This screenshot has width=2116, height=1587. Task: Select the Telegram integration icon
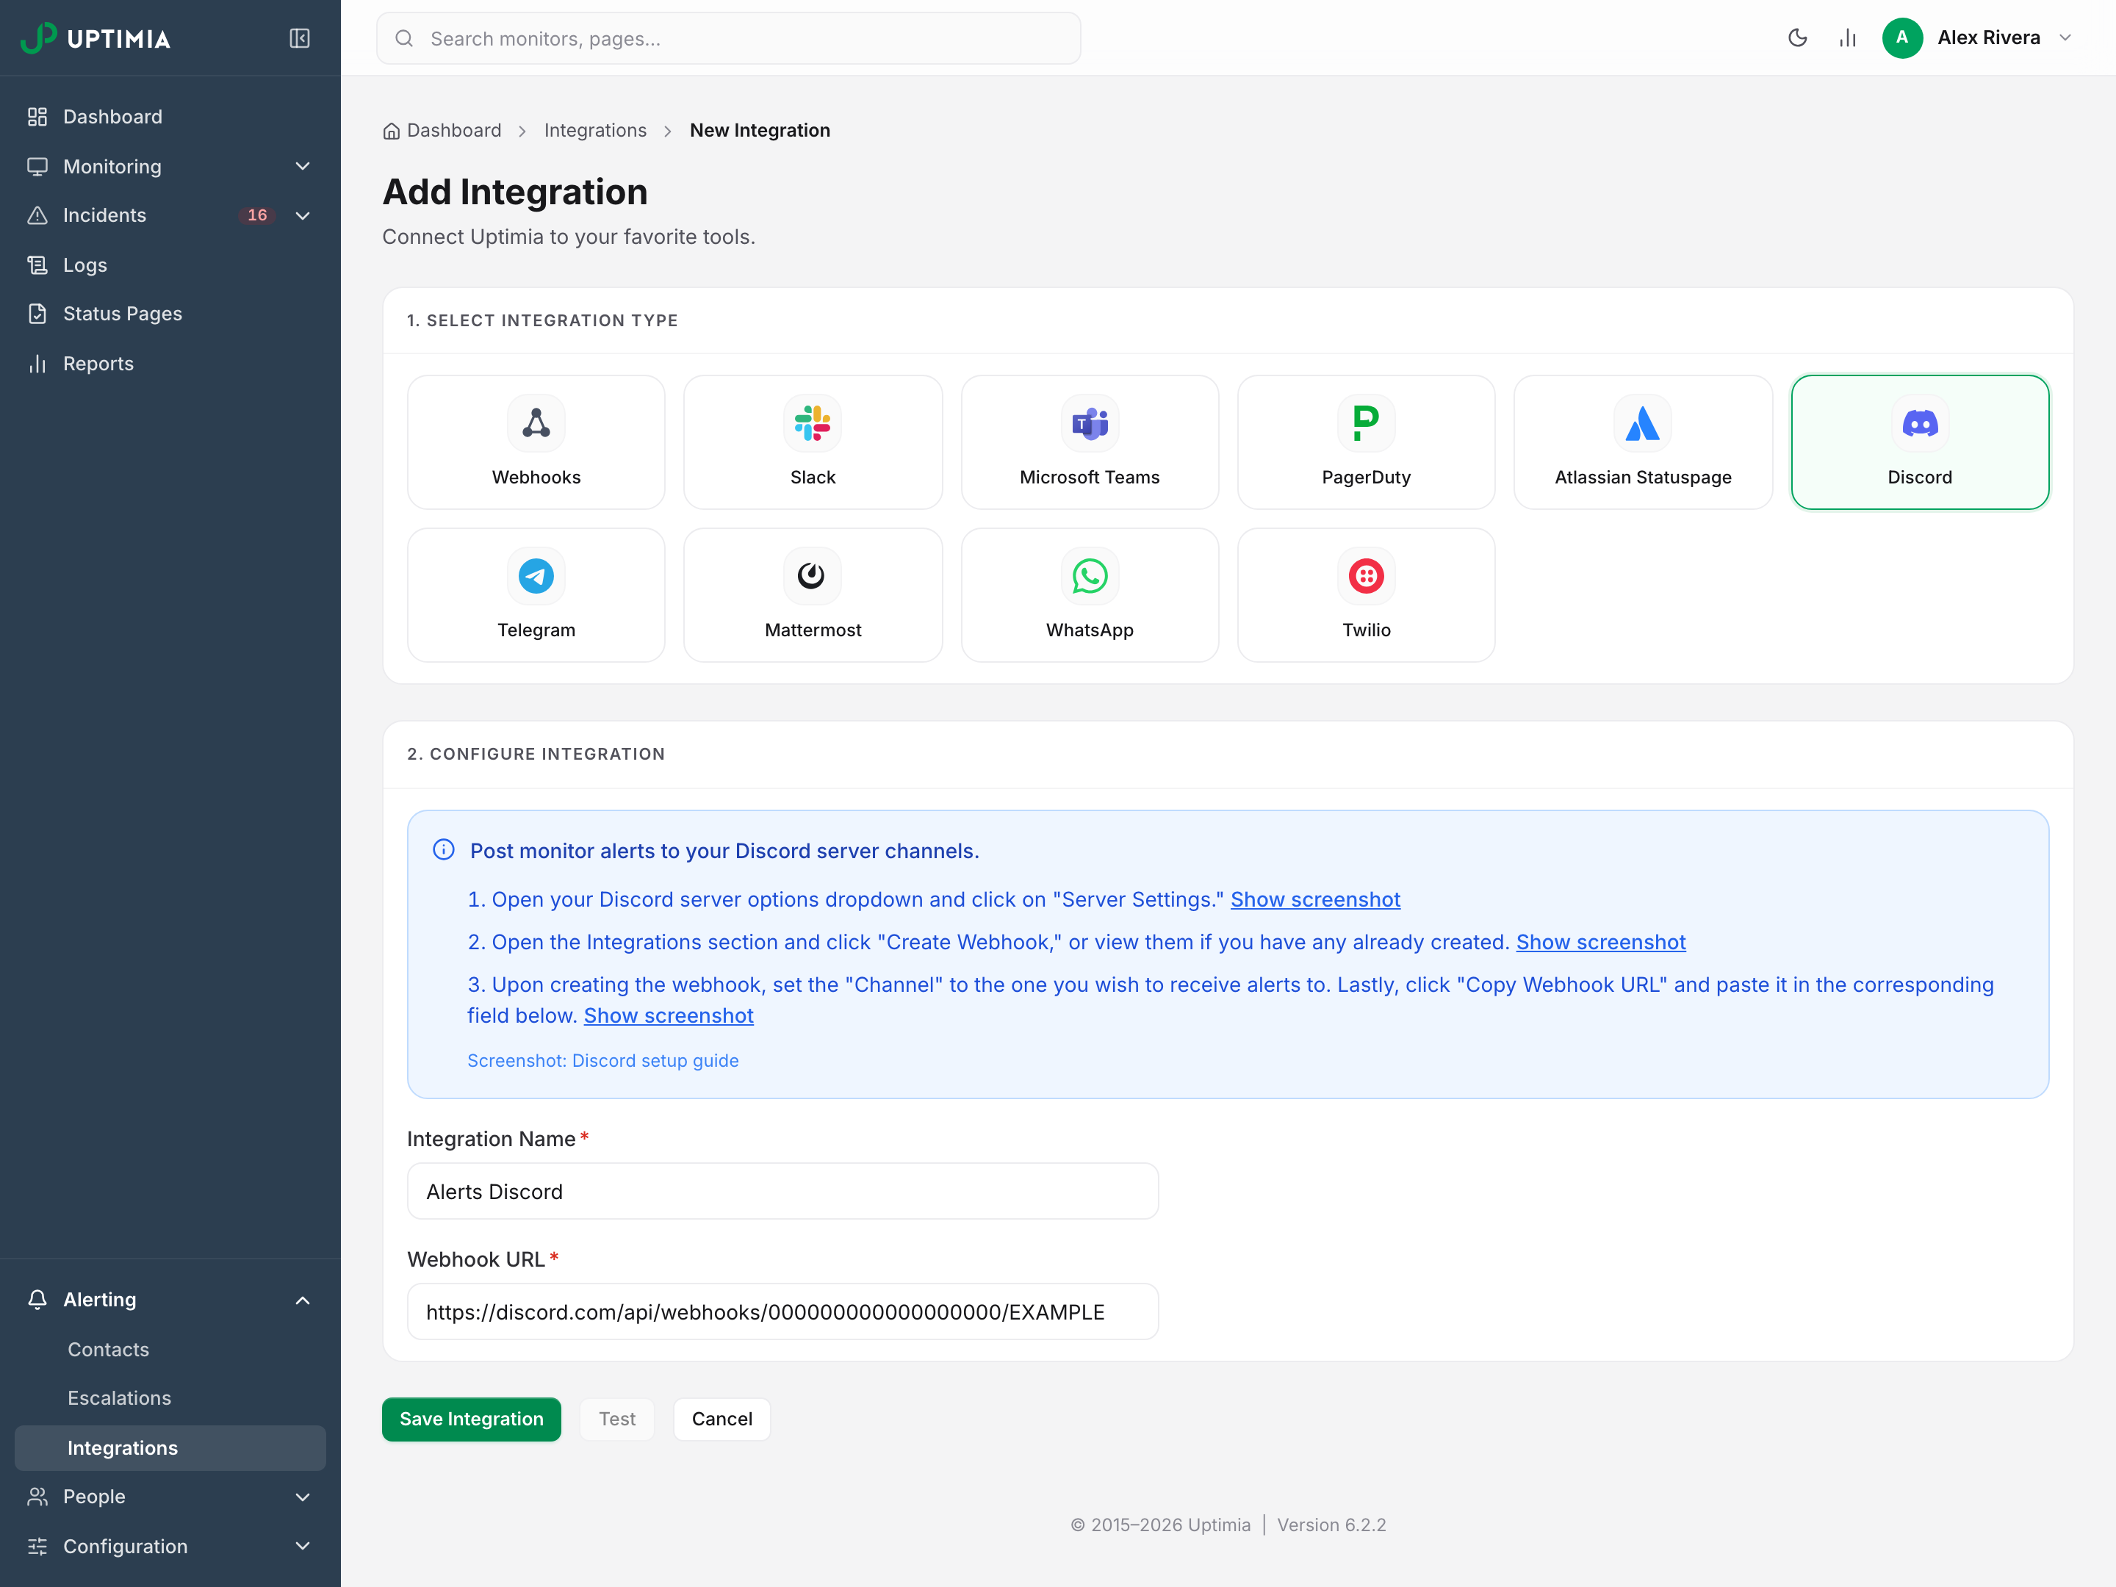536,576
